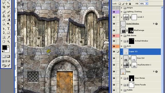
Task: Click the Fill value field
Action: coord(142,4)
